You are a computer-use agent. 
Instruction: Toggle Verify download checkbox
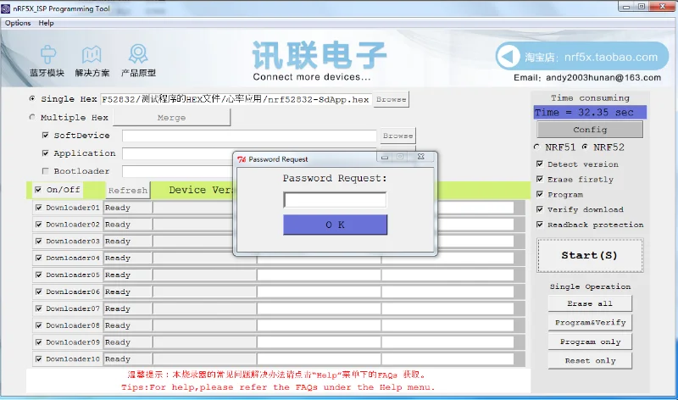540,209
